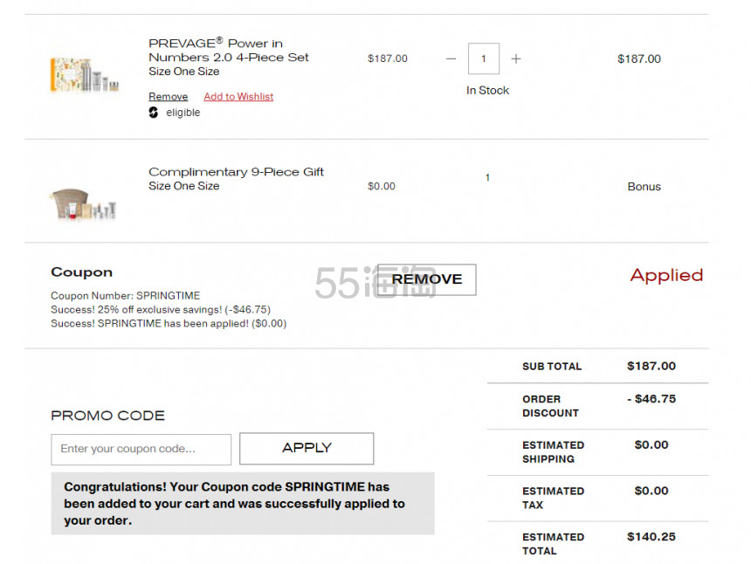Open PREVAGE Power in Numbers product title
The height and width of the screenshot is (564, 751).
click(229, 51)
